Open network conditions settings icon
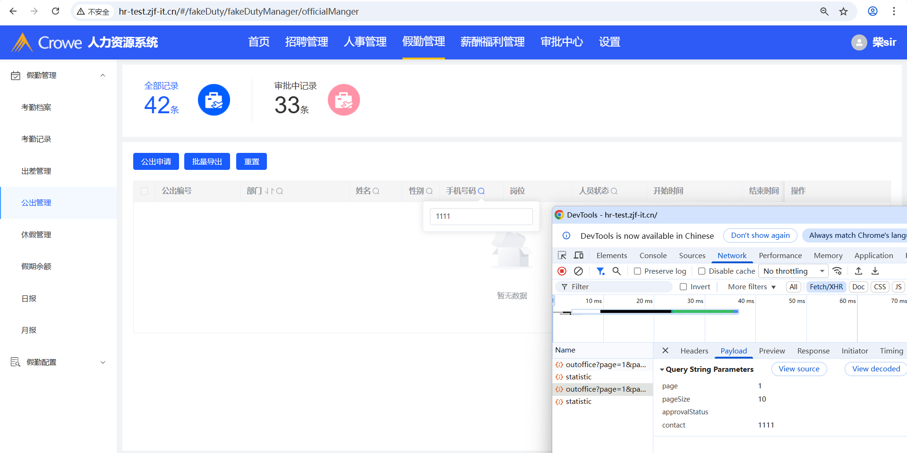 coord(837,271)
